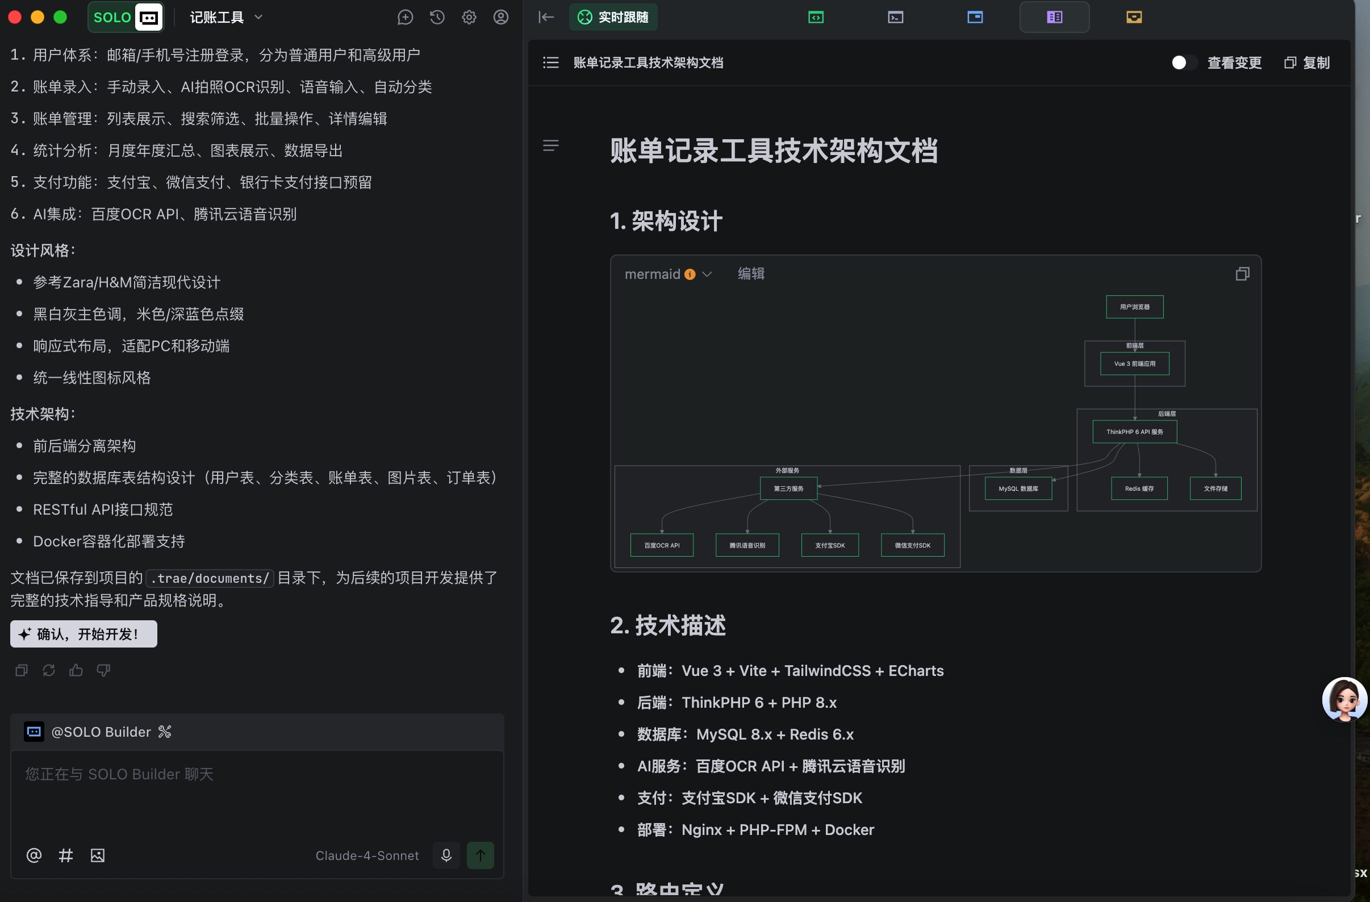This screenshot has width=1370, height=902.
Task: Click the @SOLO Builder agent tag
Action: coord(101,732)
